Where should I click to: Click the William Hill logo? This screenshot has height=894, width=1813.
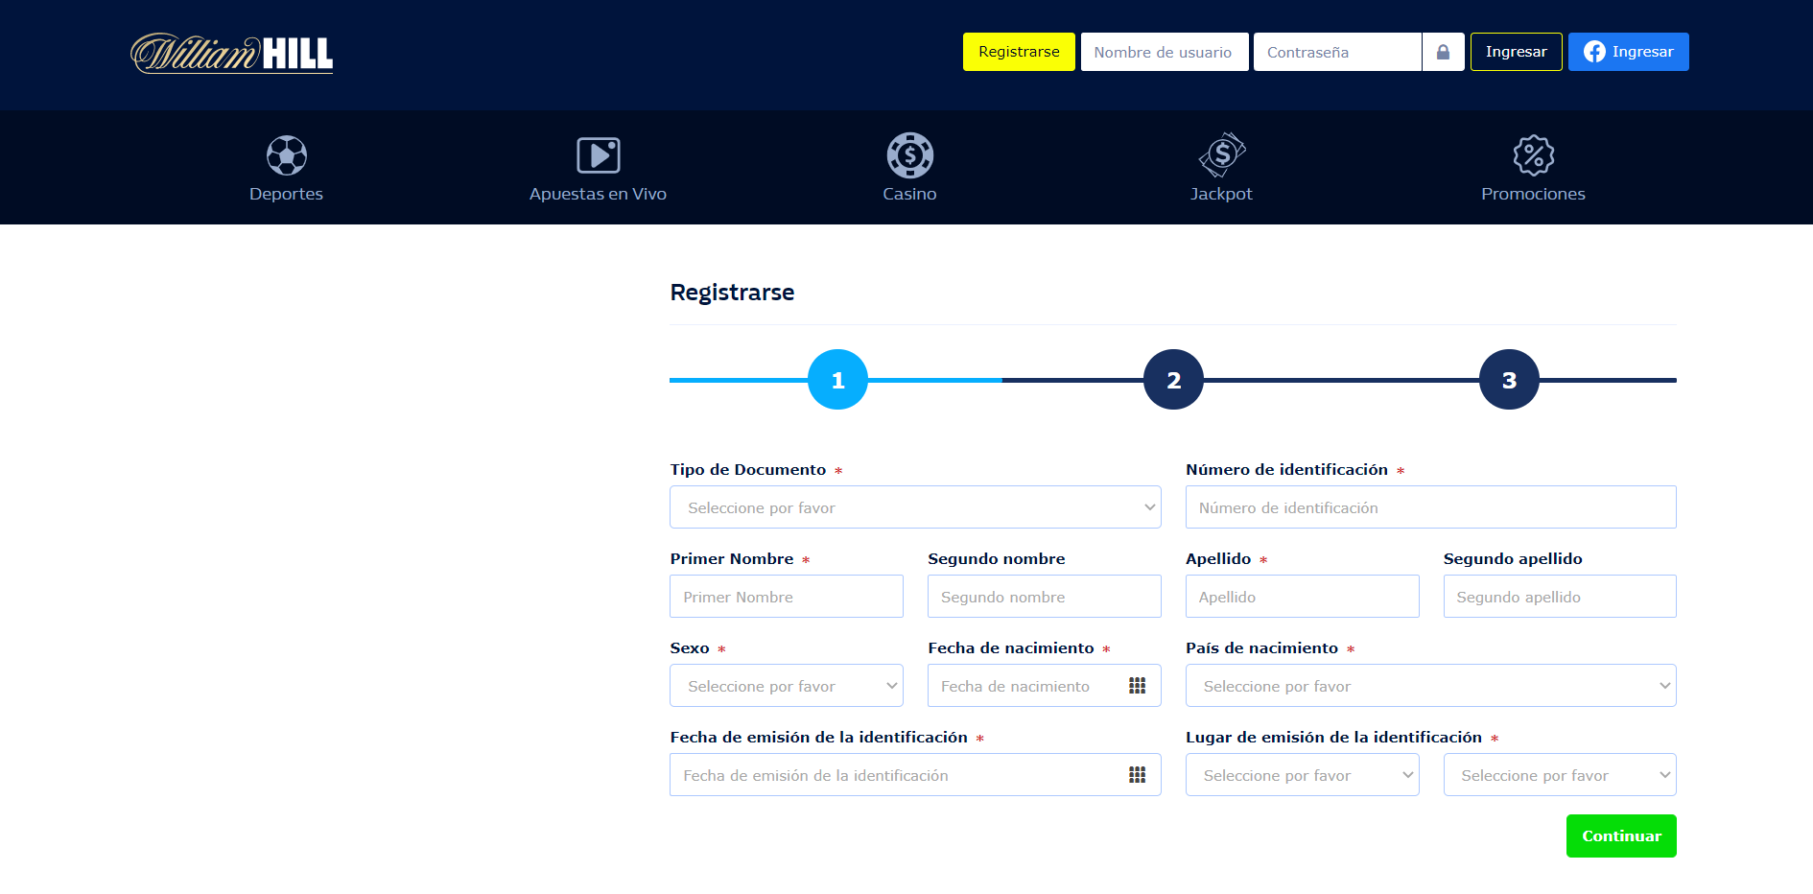[x=231, y=54]
